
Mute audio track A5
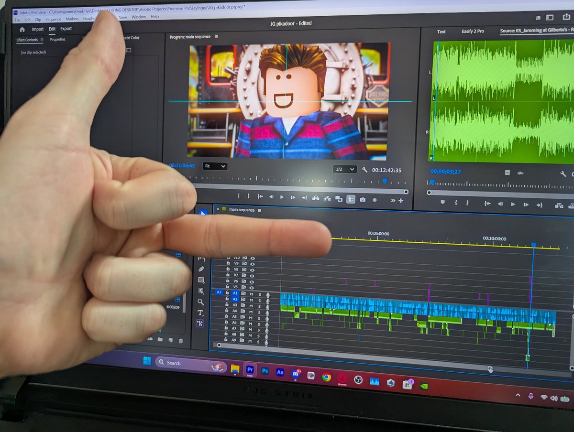(x=251, y=317)
